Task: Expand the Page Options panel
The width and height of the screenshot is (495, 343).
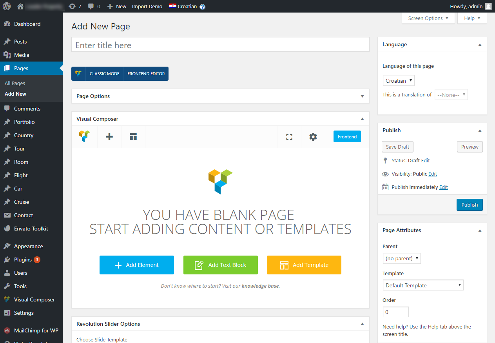Action: [x=362, y=96]
